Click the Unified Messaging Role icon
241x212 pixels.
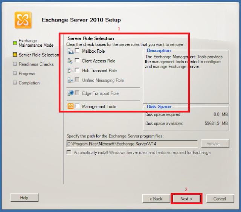[70, 80]
